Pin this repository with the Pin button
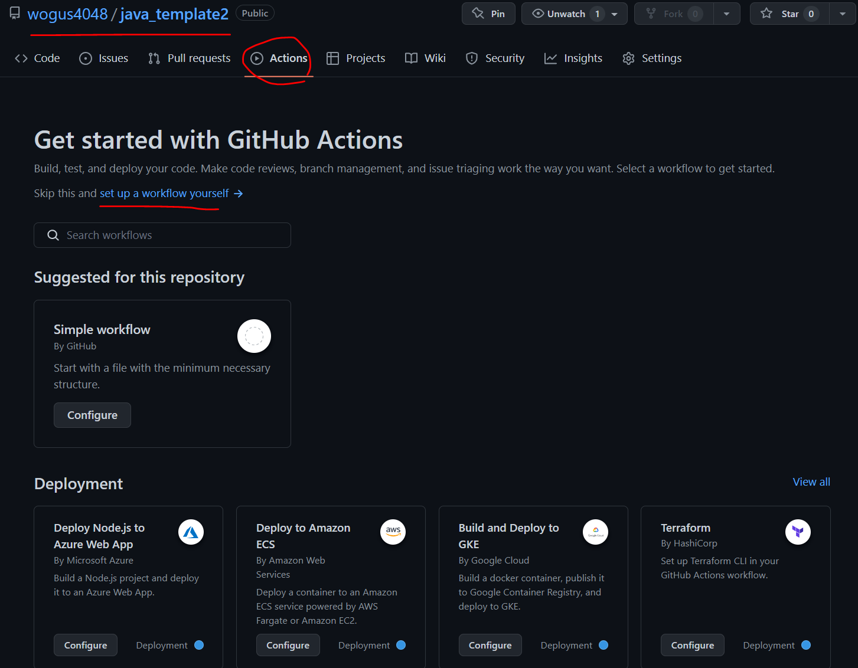Viewport: 858px width, 668px height. (488, 14)
